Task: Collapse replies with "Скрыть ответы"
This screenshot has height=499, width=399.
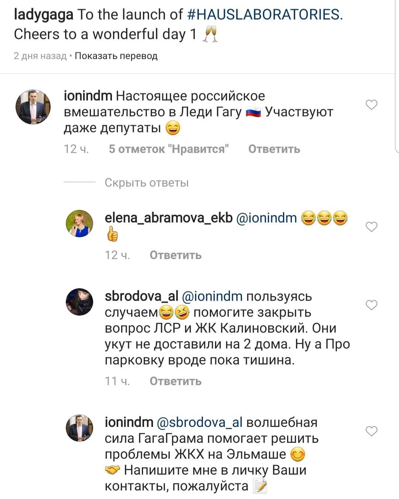Action: [147, 183]
